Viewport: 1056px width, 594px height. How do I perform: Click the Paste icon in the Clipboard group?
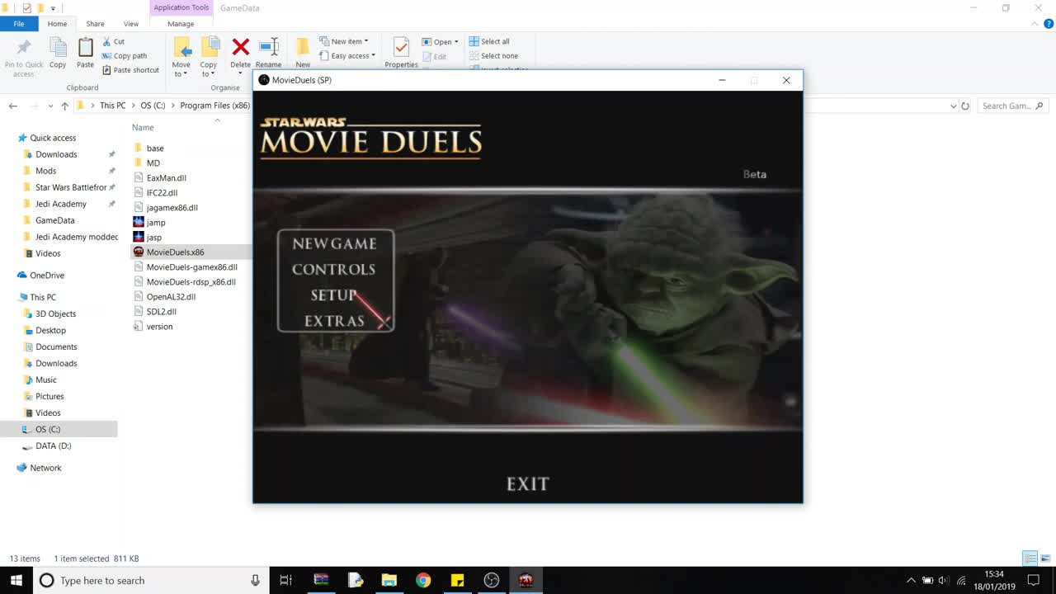tap(85, 51)
